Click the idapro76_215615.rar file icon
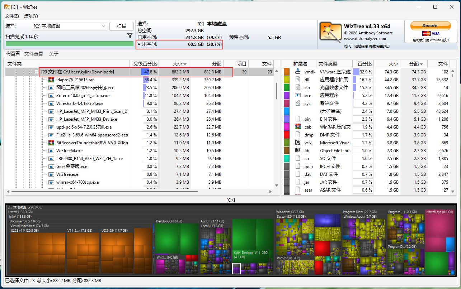This screenshot has width=461, height=289. click(51, 80)
